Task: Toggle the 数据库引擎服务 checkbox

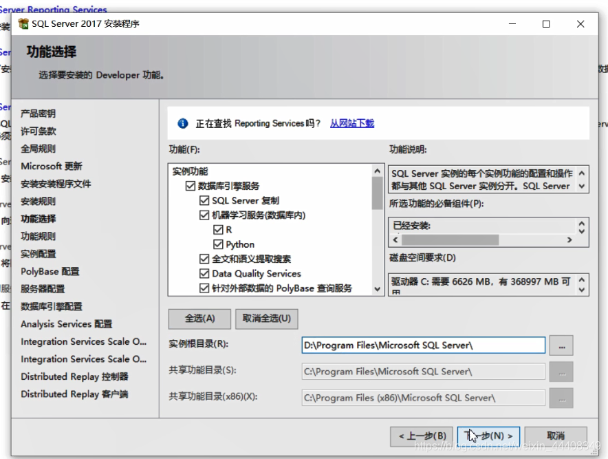Action: point(190,186)
